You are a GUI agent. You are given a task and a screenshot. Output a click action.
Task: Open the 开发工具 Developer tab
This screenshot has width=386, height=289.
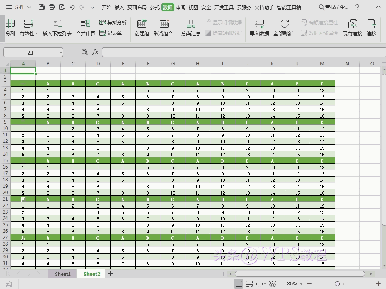pos(224,7)
